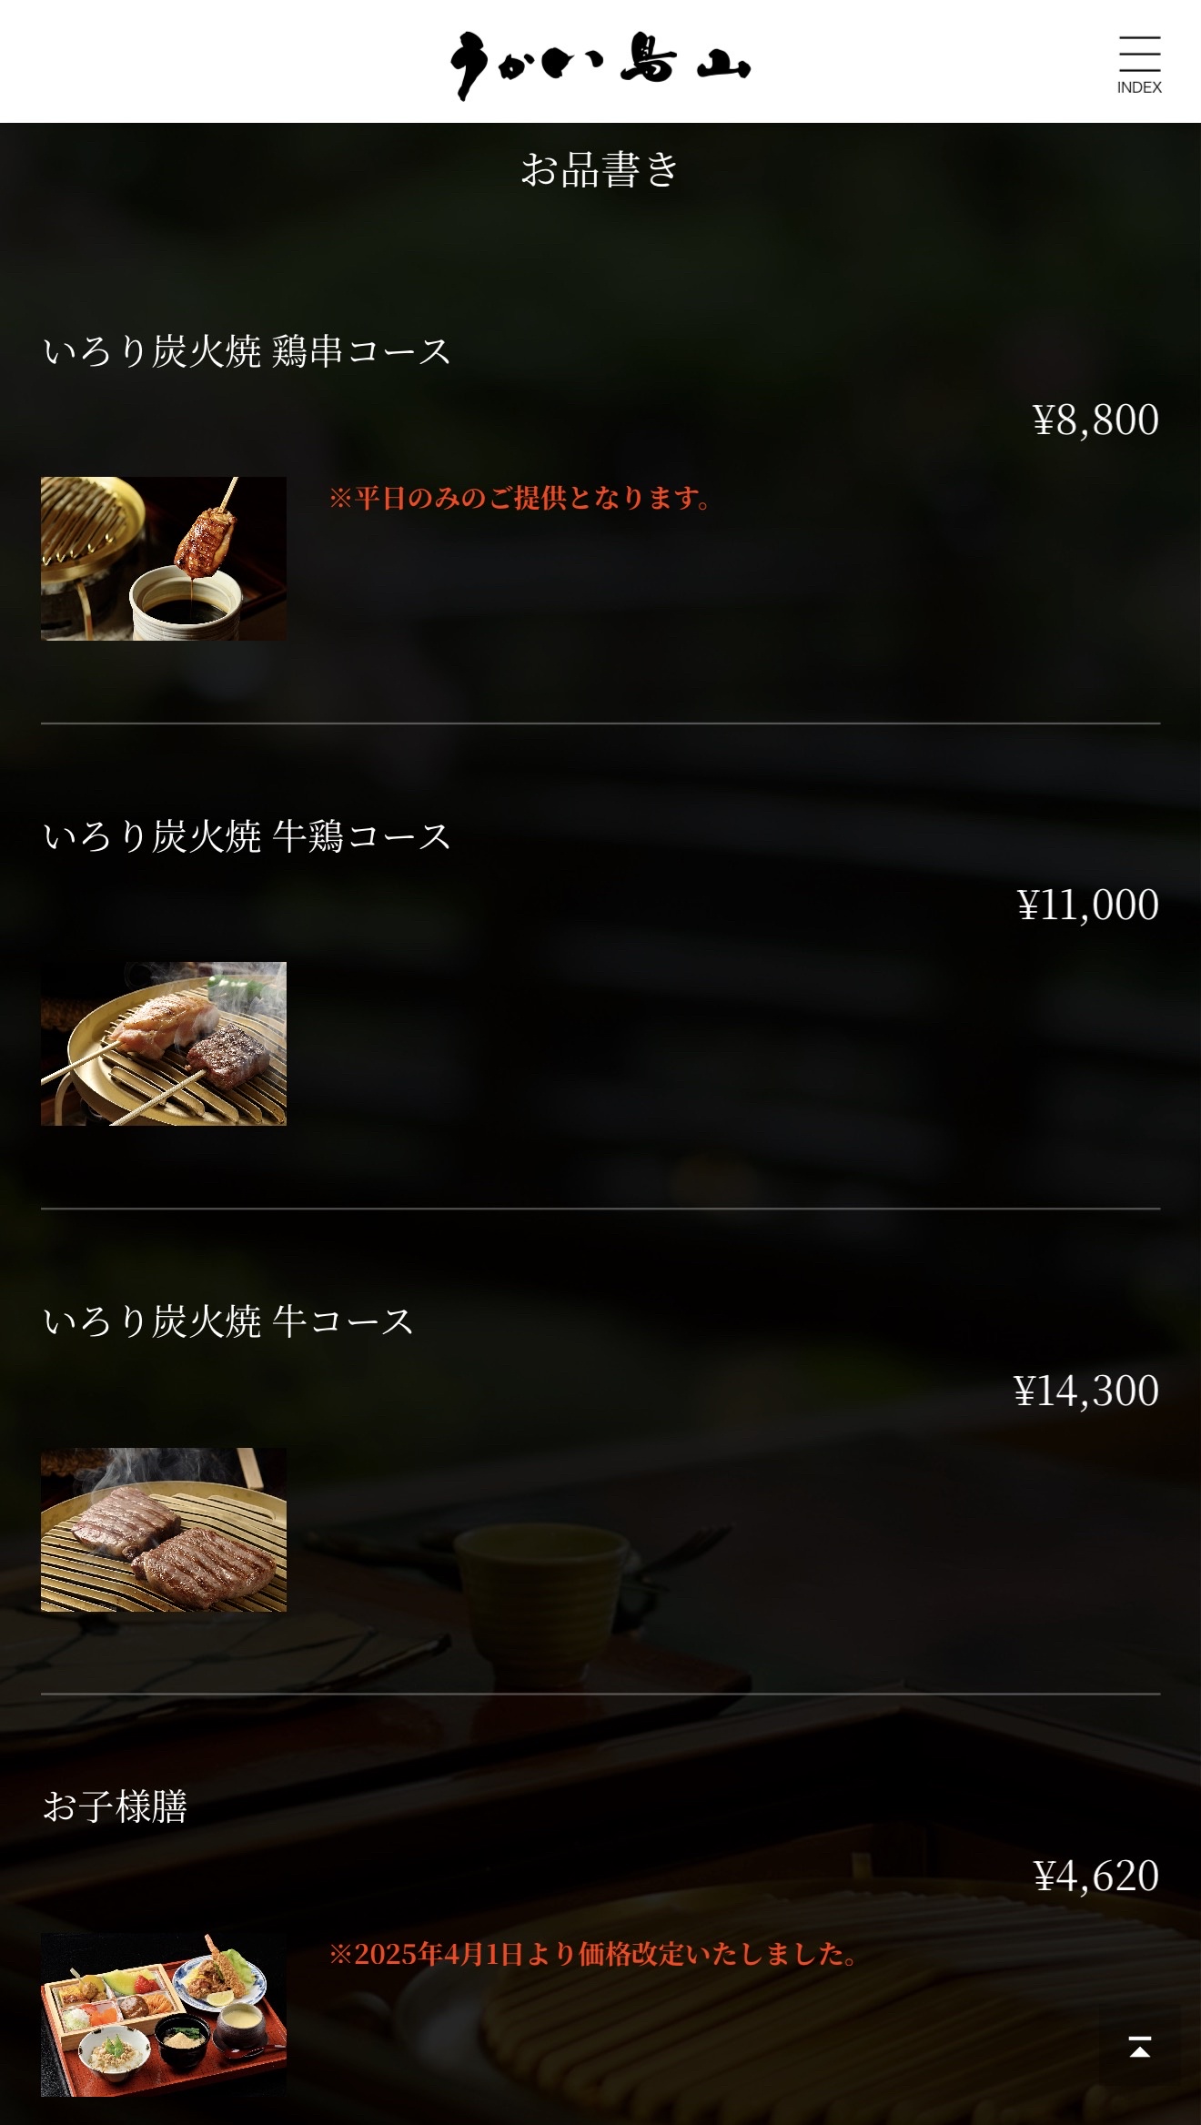
Task: Select いろり炭火焼 牛コース heading
Action: click(228, 1321)
